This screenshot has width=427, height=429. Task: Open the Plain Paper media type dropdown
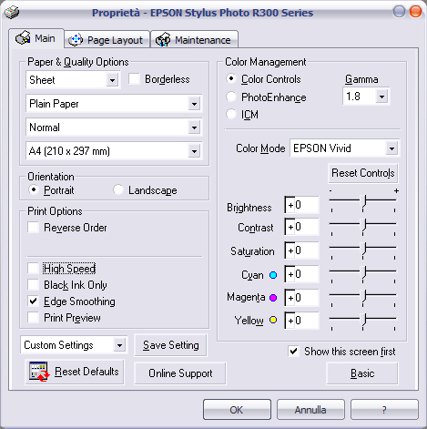point(114,104)
